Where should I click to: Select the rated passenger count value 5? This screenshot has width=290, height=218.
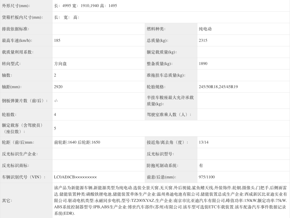55,128
